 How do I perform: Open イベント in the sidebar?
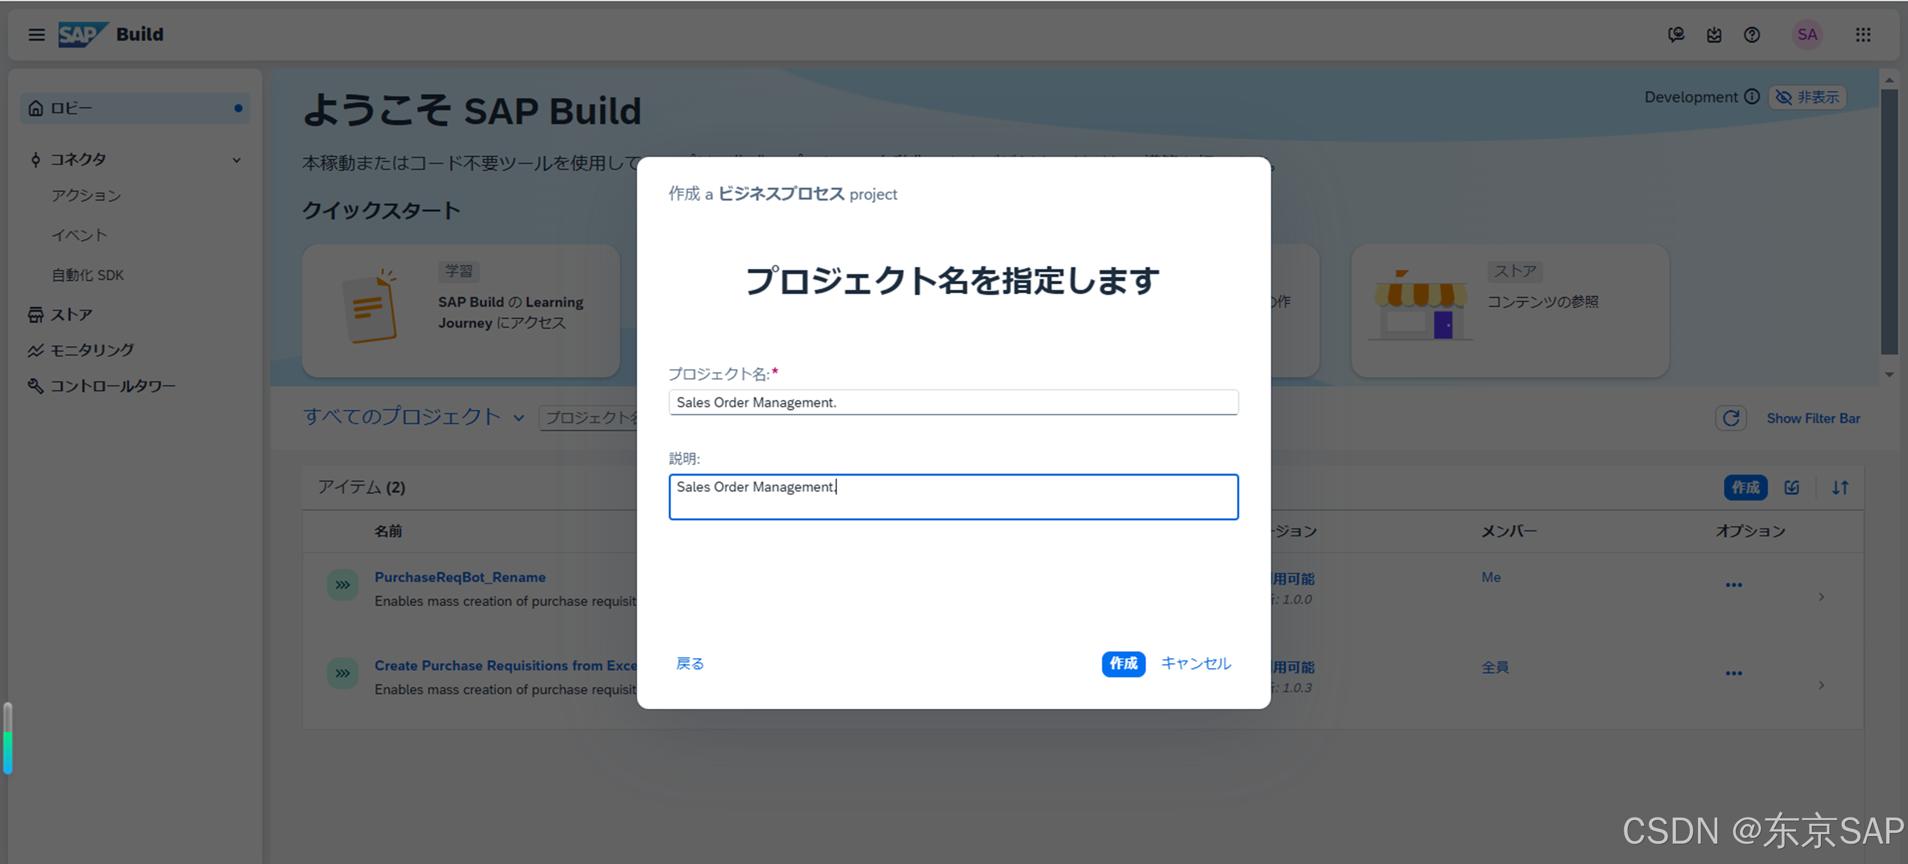pyautogui.click(x=79, y=235)
